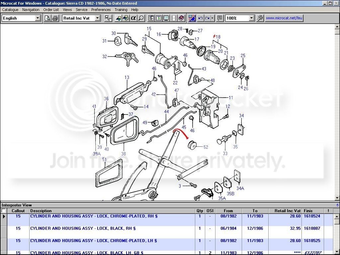Open the Retail Inc Vat price dropdown
This screenshot has height=255, width=340.
coord(98,18)
